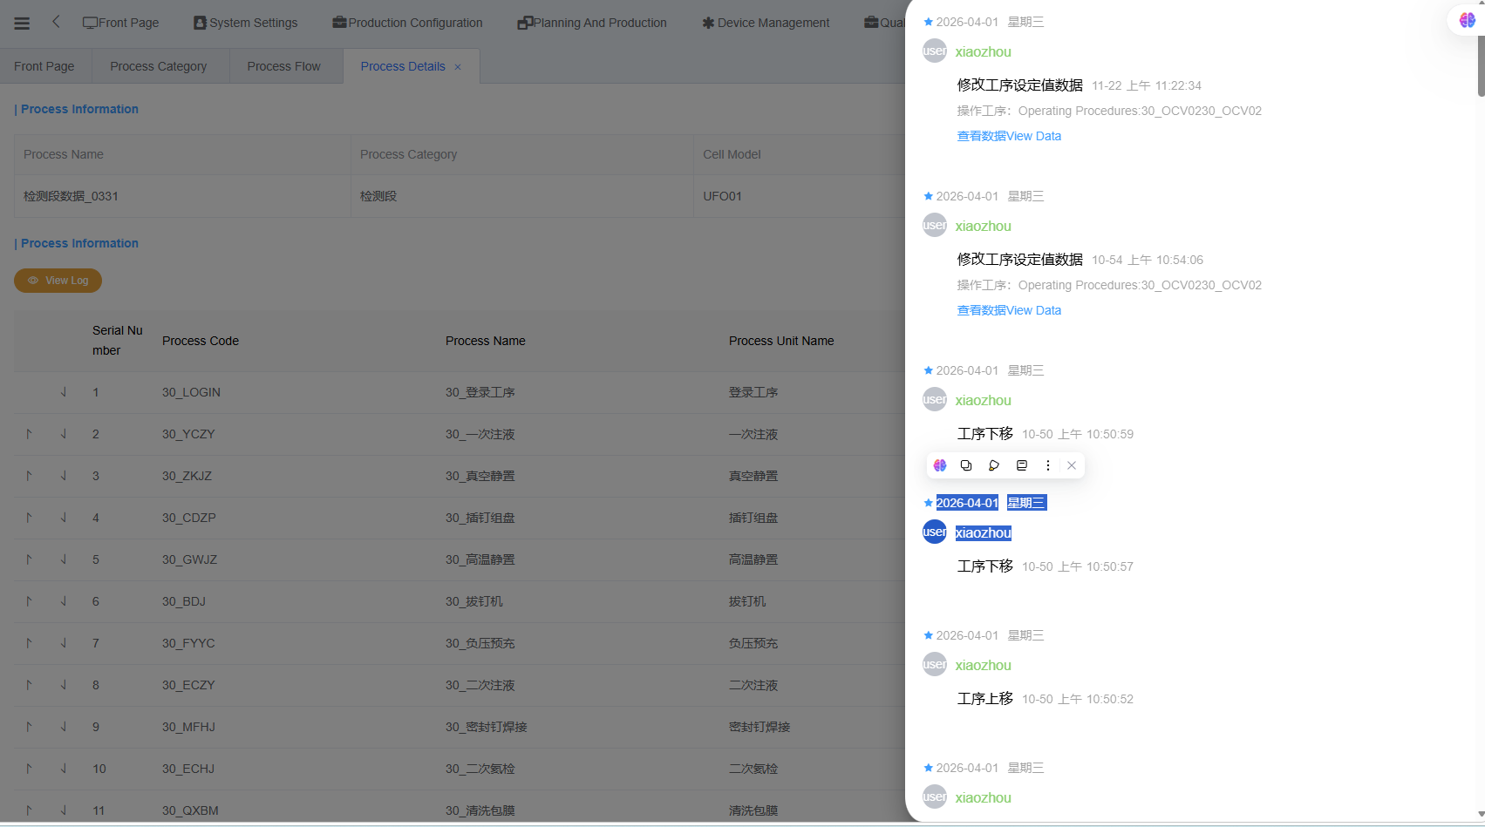1485x827 pixels.
Task: Click the highlighter icon in the floating toolbar
Action: [994, 465]
